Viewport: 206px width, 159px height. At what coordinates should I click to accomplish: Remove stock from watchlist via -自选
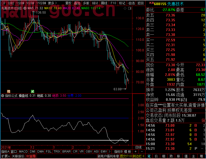click(131, 3)
